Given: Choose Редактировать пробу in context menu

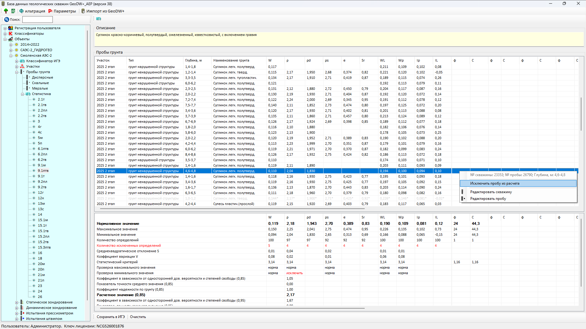Looking at the screenshot, I should (518, 199).
